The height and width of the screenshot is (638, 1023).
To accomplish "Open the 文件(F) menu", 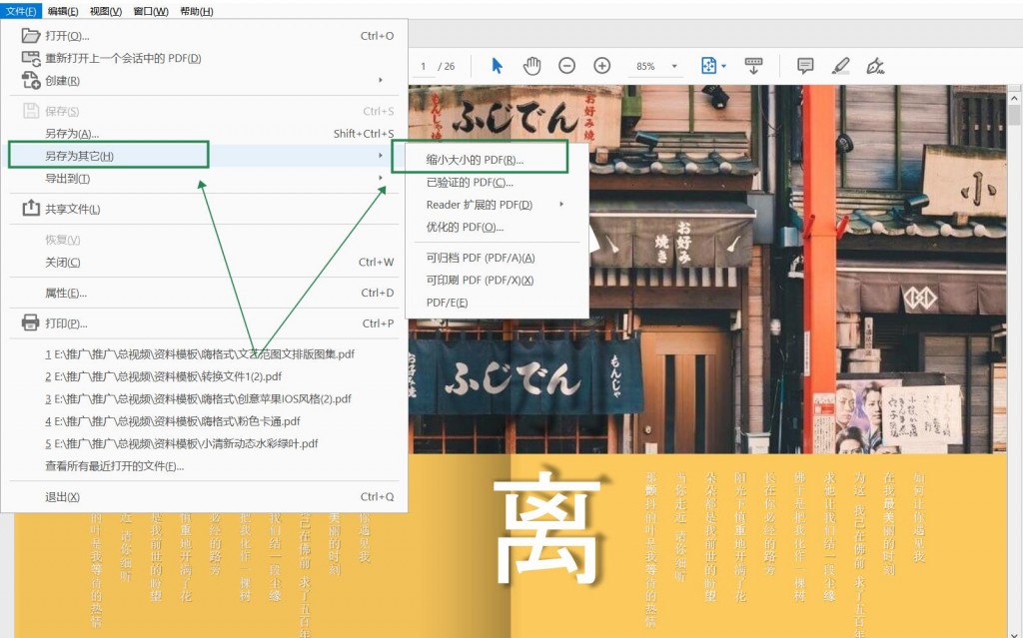I will pyautogui.click(x=21, y=11).
